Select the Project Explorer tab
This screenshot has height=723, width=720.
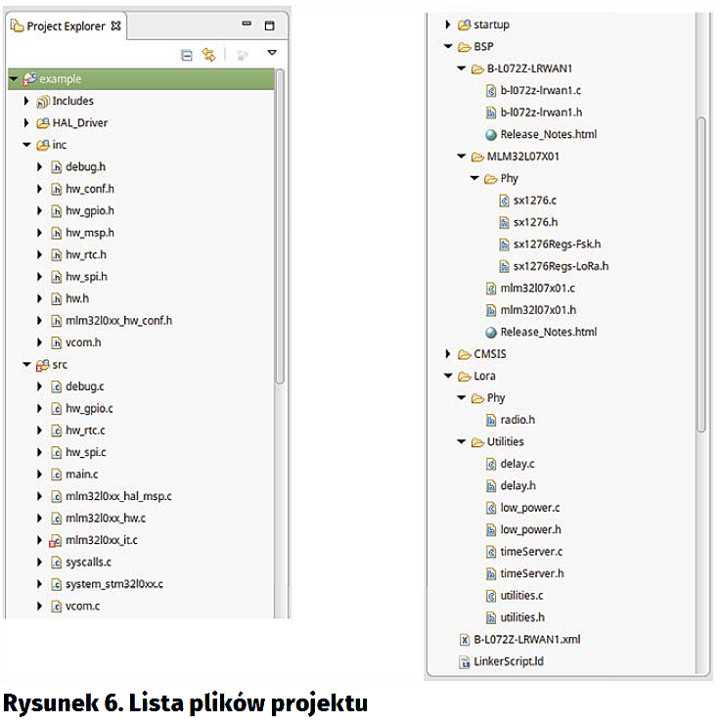tap(67, 26)
